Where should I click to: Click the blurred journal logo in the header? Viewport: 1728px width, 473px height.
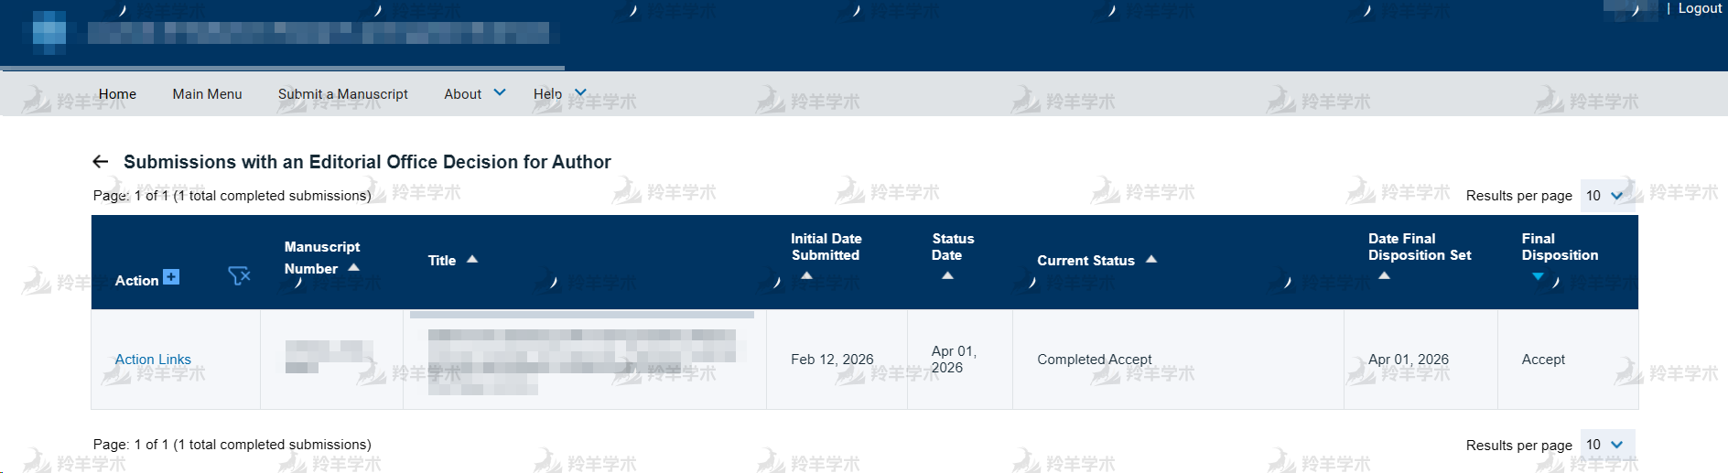49,32
